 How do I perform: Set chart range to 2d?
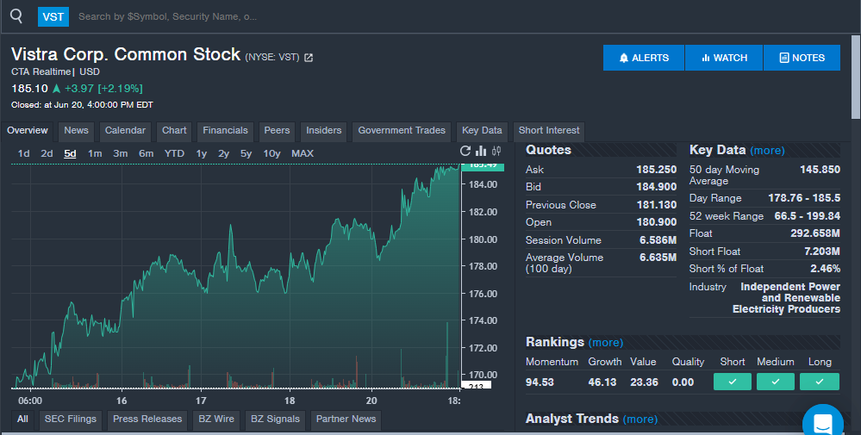[47, 153]
